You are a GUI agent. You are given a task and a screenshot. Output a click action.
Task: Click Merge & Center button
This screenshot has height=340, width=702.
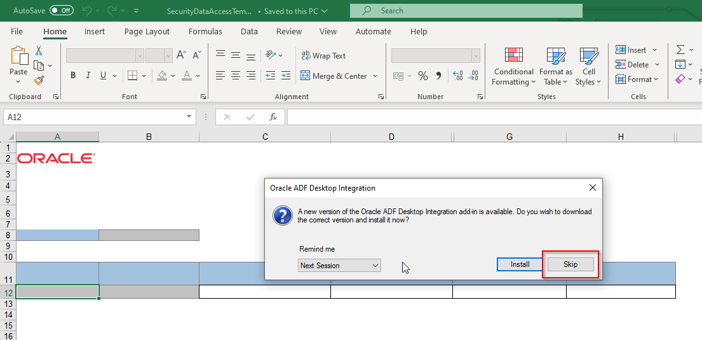pyautogui.click(x=334, y=76)
